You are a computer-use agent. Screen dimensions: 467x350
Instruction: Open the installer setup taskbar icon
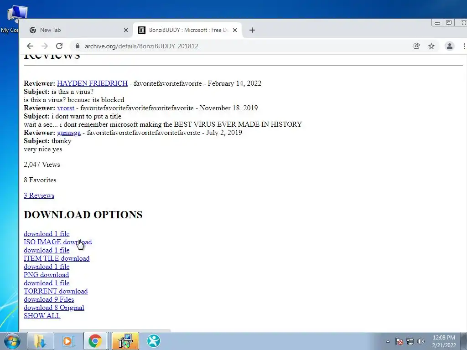125,341
